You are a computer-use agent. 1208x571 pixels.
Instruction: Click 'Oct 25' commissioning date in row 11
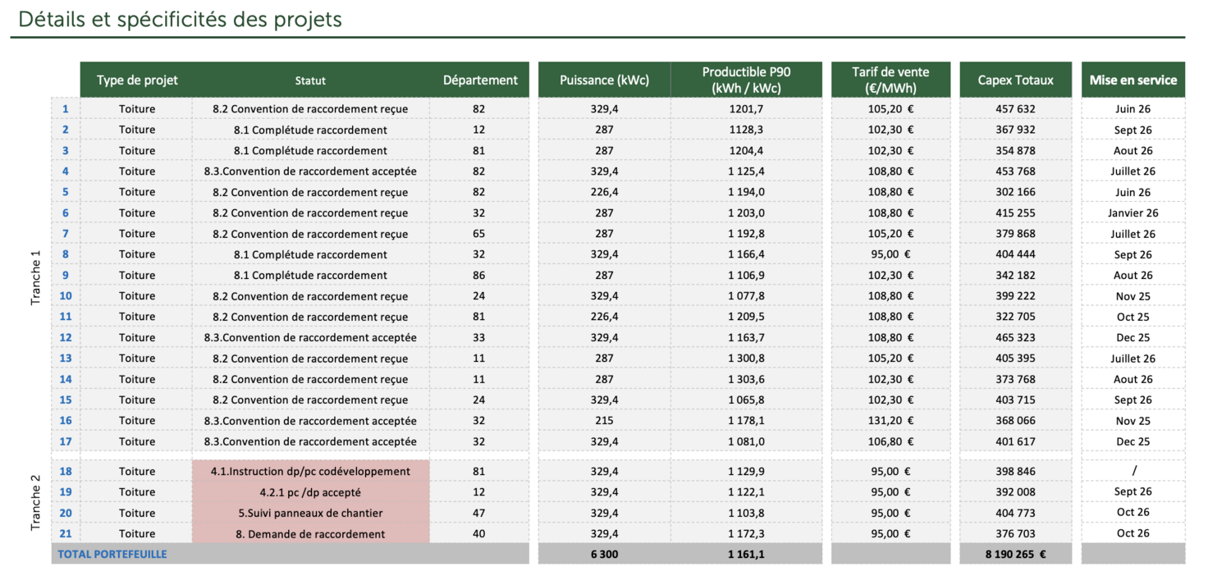(1132, 317)
